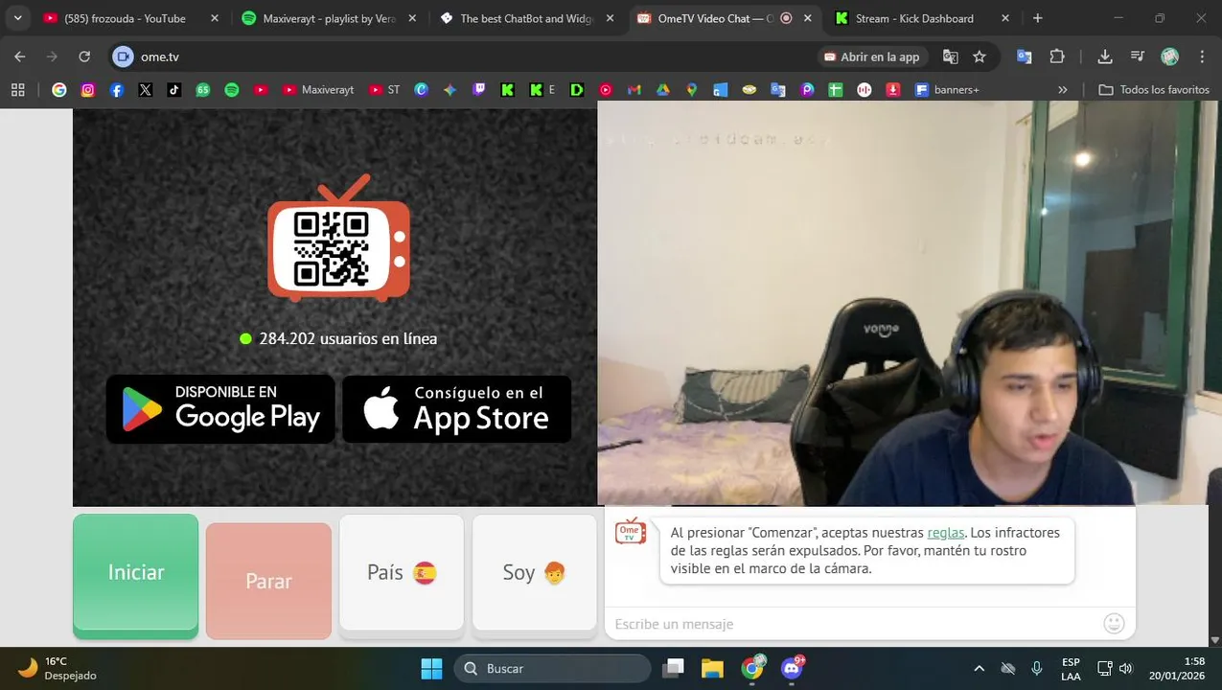Click the Parar stop button
Screen dimensions: 1222x690
[268, 581]
